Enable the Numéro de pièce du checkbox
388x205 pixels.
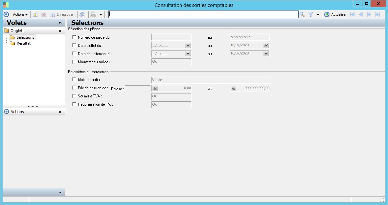tap(74, 37)
